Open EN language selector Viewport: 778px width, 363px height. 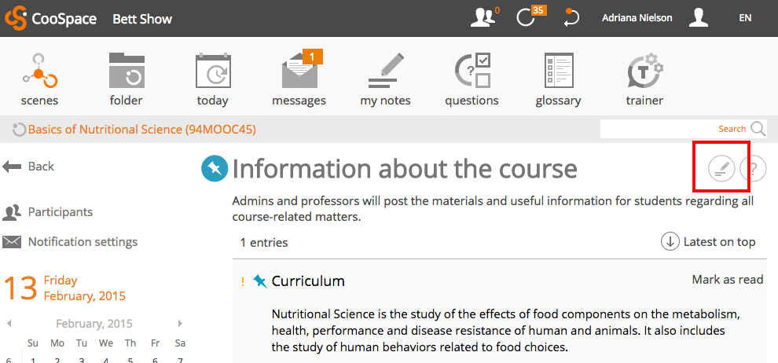coord(745,18)
